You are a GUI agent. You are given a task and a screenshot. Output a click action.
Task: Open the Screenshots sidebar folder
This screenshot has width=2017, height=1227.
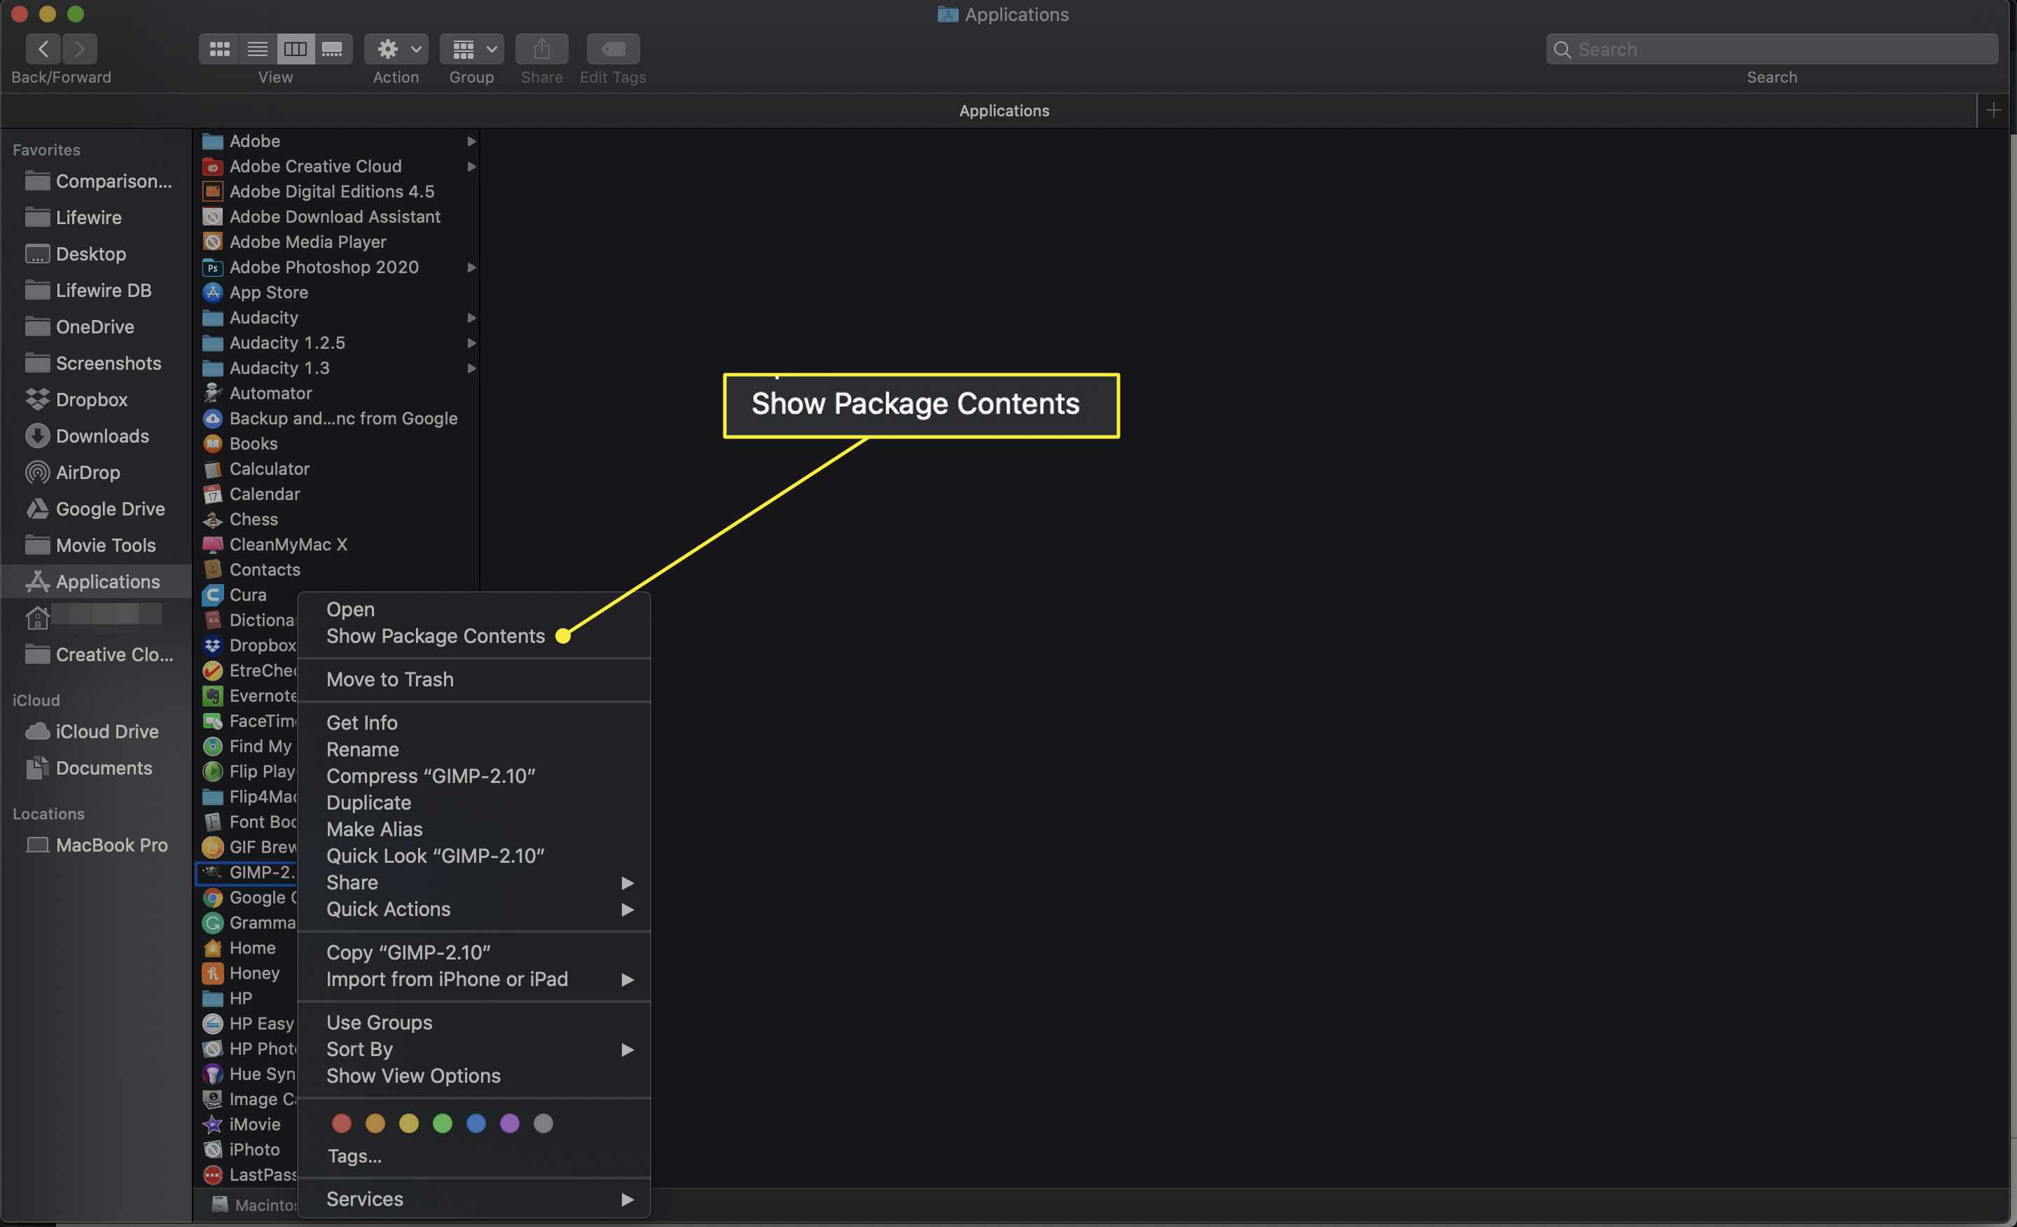point(108,363)
